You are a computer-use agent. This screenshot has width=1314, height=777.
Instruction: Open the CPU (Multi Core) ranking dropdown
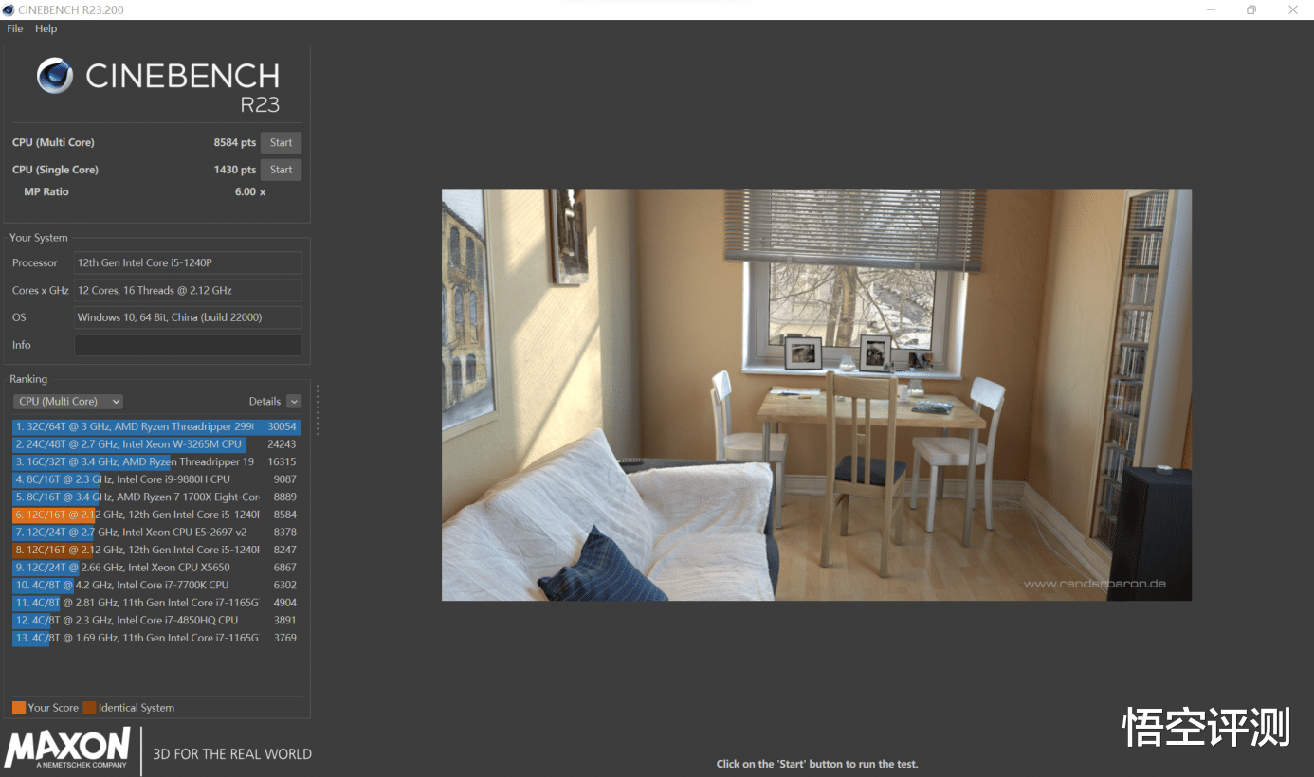pyautogui.click(x=68, y=402)
